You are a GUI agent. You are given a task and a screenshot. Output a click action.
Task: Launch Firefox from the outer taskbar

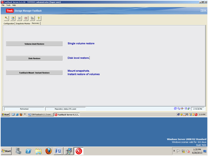click(x=49, y=151)
